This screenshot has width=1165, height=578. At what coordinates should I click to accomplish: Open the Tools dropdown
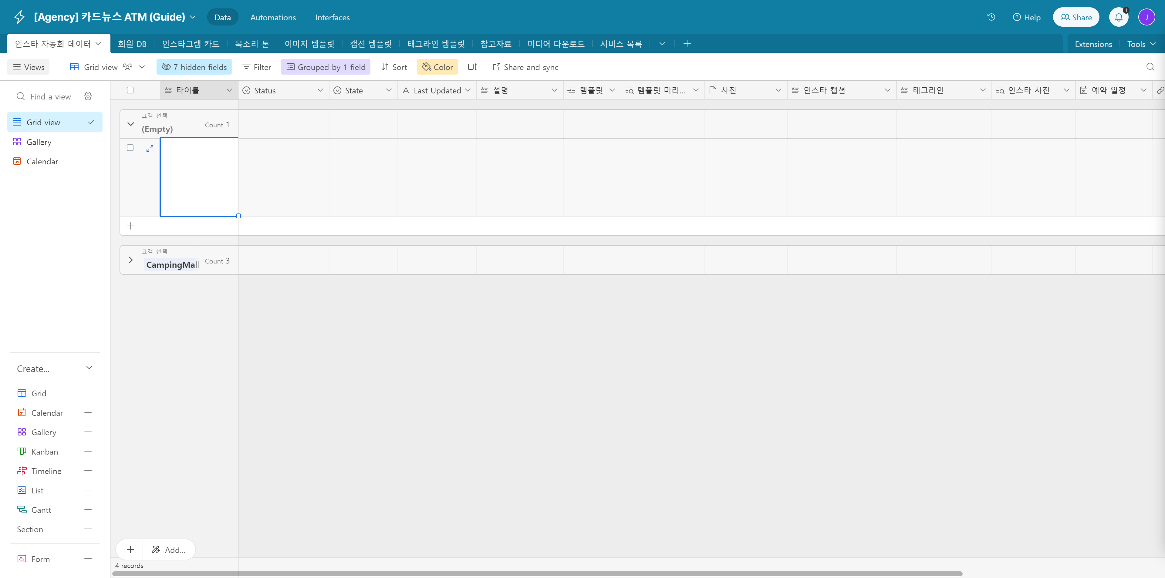1141,44
